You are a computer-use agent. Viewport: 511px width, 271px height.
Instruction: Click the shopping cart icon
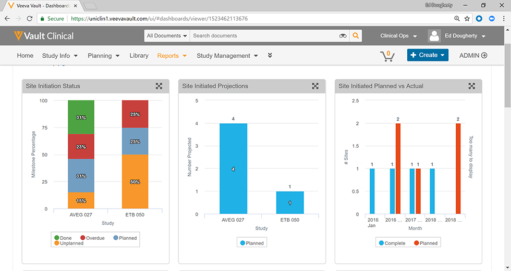(x=387, y=56)
